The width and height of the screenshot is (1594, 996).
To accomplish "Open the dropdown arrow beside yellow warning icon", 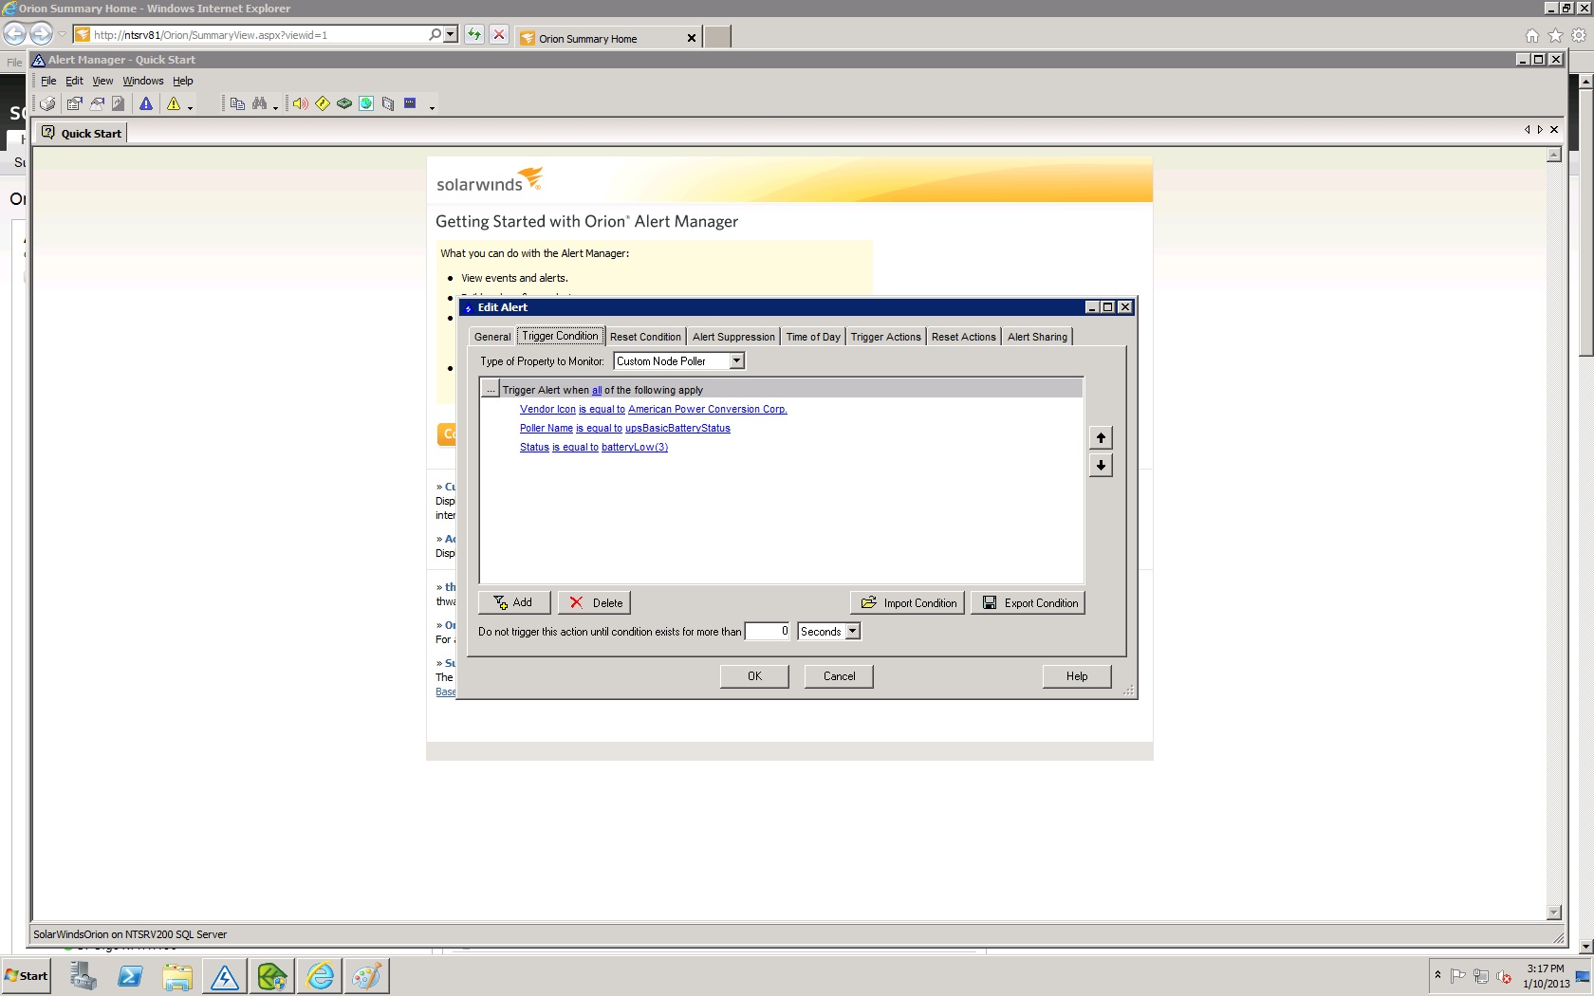I will point(190,107).
